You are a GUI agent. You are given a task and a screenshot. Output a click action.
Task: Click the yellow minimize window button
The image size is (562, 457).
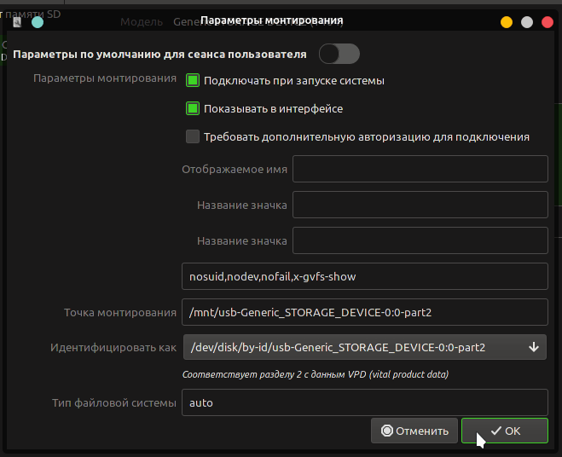coord(507,22)
